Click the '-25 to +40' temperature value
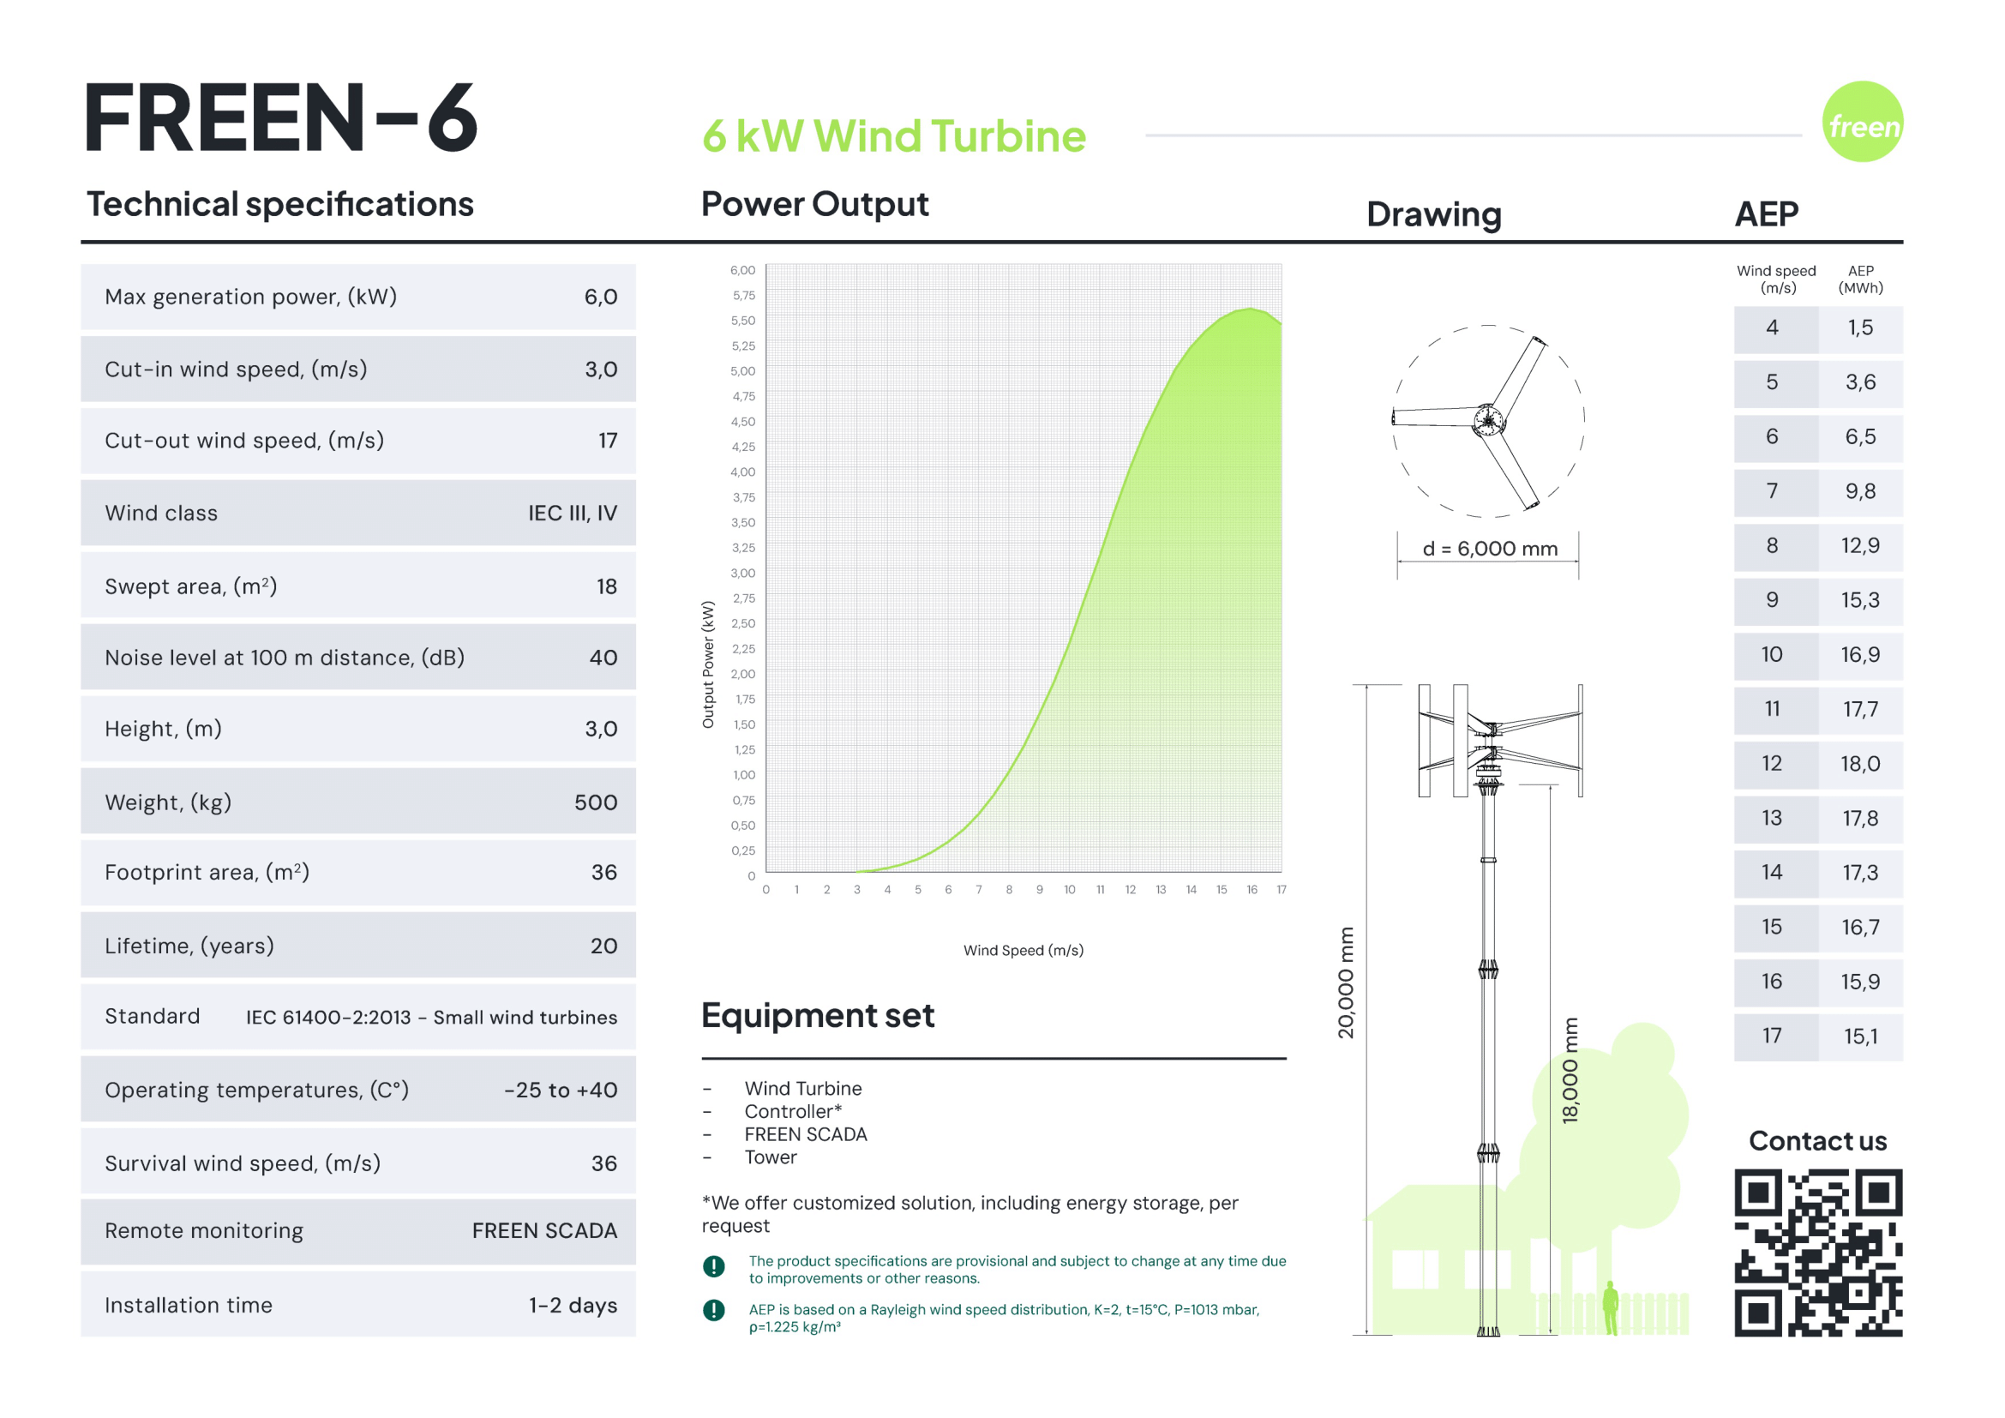 point(561,1090)
